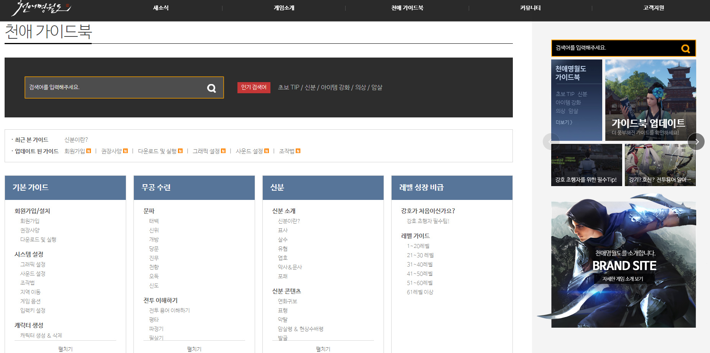Open the 고객지원 menu
Screen dimensions: 710x353
[x=654, y=8]
